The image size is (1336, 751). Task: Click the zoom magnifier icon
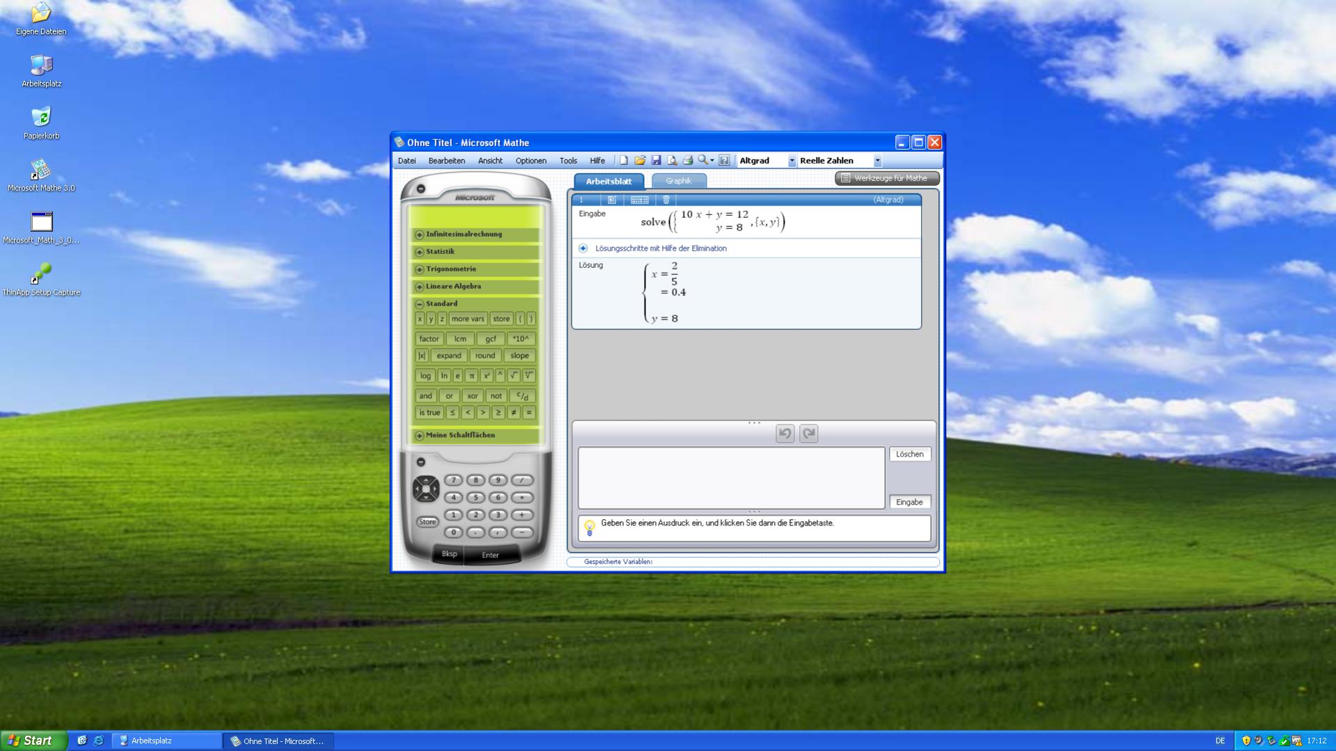tap(702, 160)
